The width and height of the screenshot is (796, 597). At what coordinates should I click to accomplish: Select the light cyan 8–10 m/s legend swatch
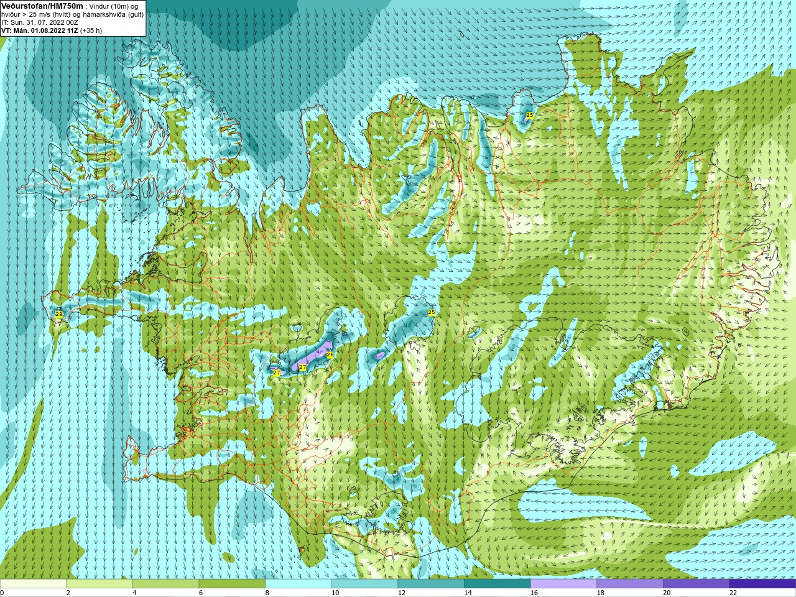coord(298,583)
